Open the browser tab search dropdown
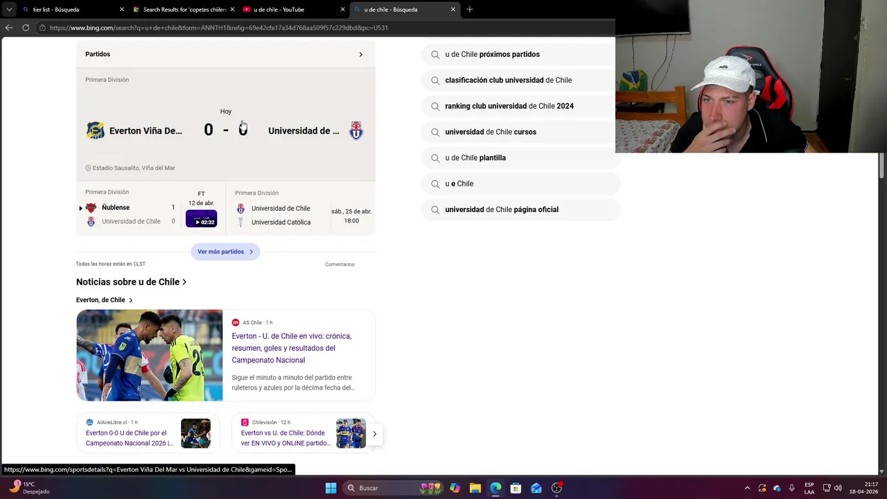 [x=9, y=10]
